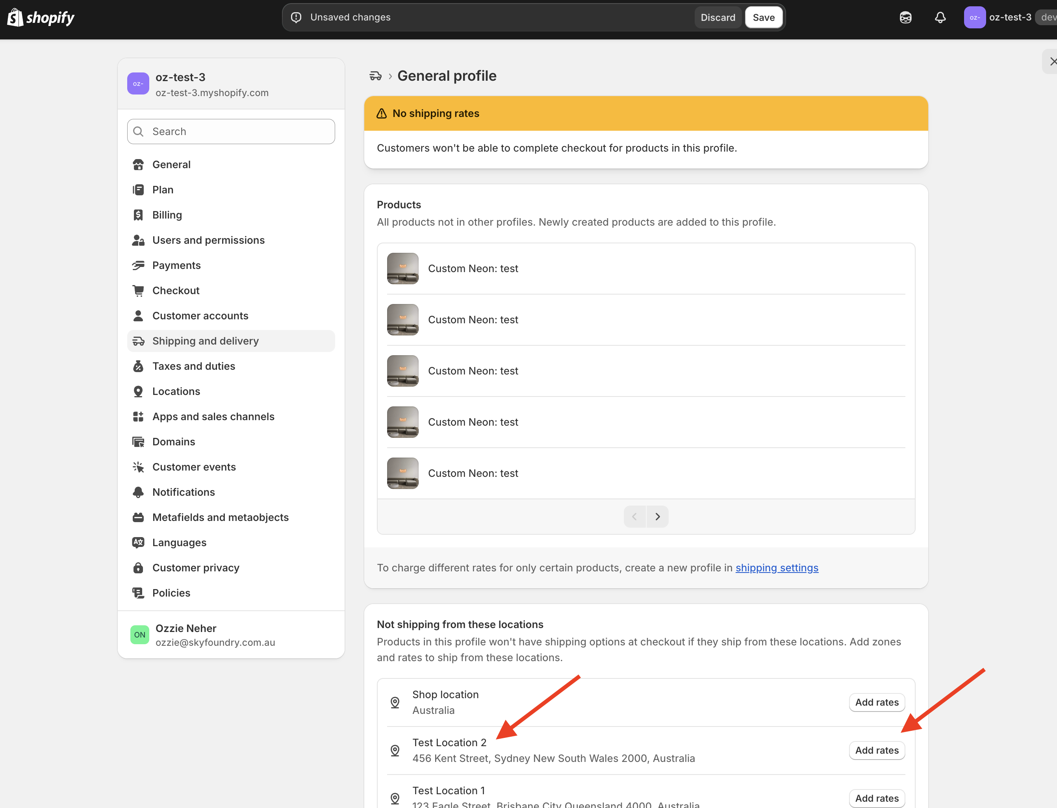
Task: Click the first Custom Neon: test thumbnail
Action: pos(402,269)
